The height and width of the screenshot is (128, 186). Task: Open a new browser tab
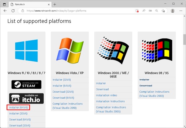point(55,4)
